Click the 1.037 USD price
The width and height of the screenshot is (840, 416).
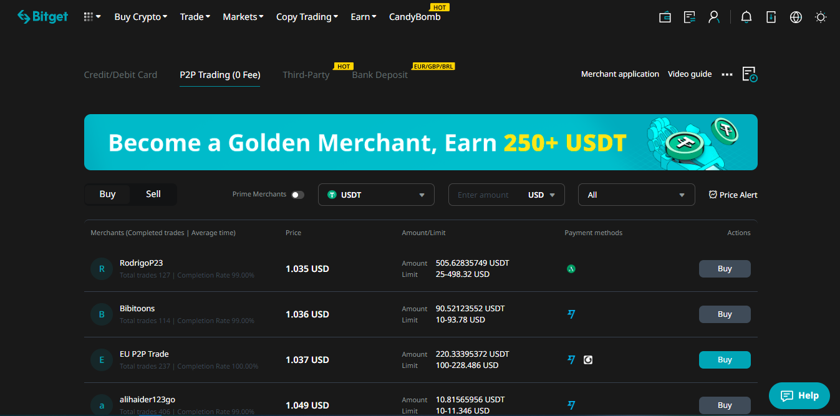click(307, 360)
